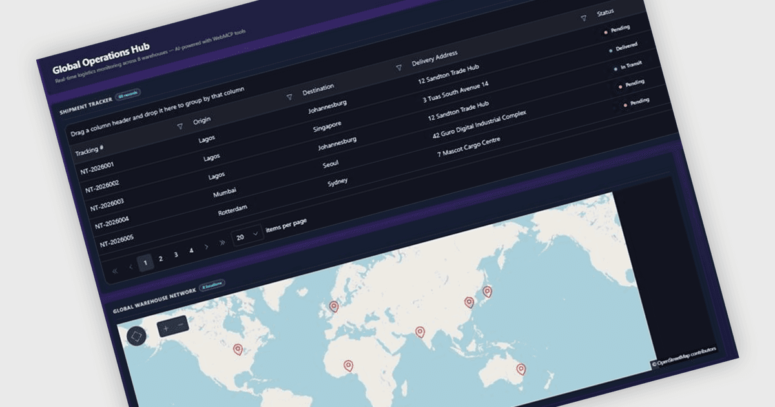Jump to the last shipments page
The image size is (775, 407).
pyautogui.click(x=222, y=242)
